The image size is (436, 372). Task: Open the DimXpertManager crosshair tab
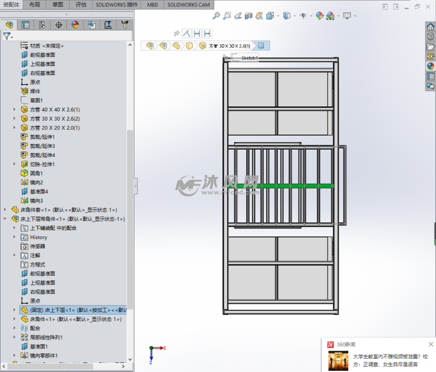[x=58, y=25]
